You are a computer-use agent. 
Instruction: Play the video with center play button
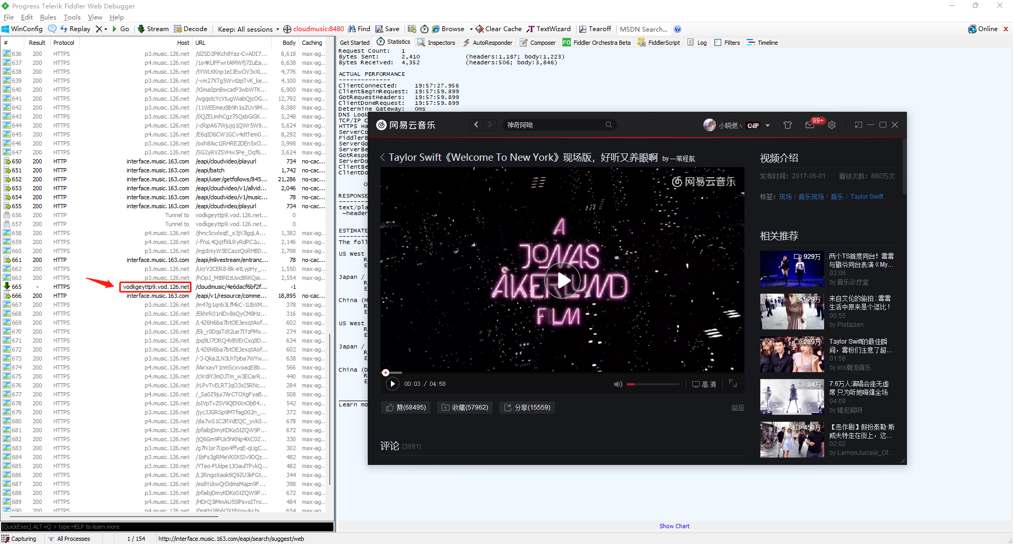click(562, 280)
